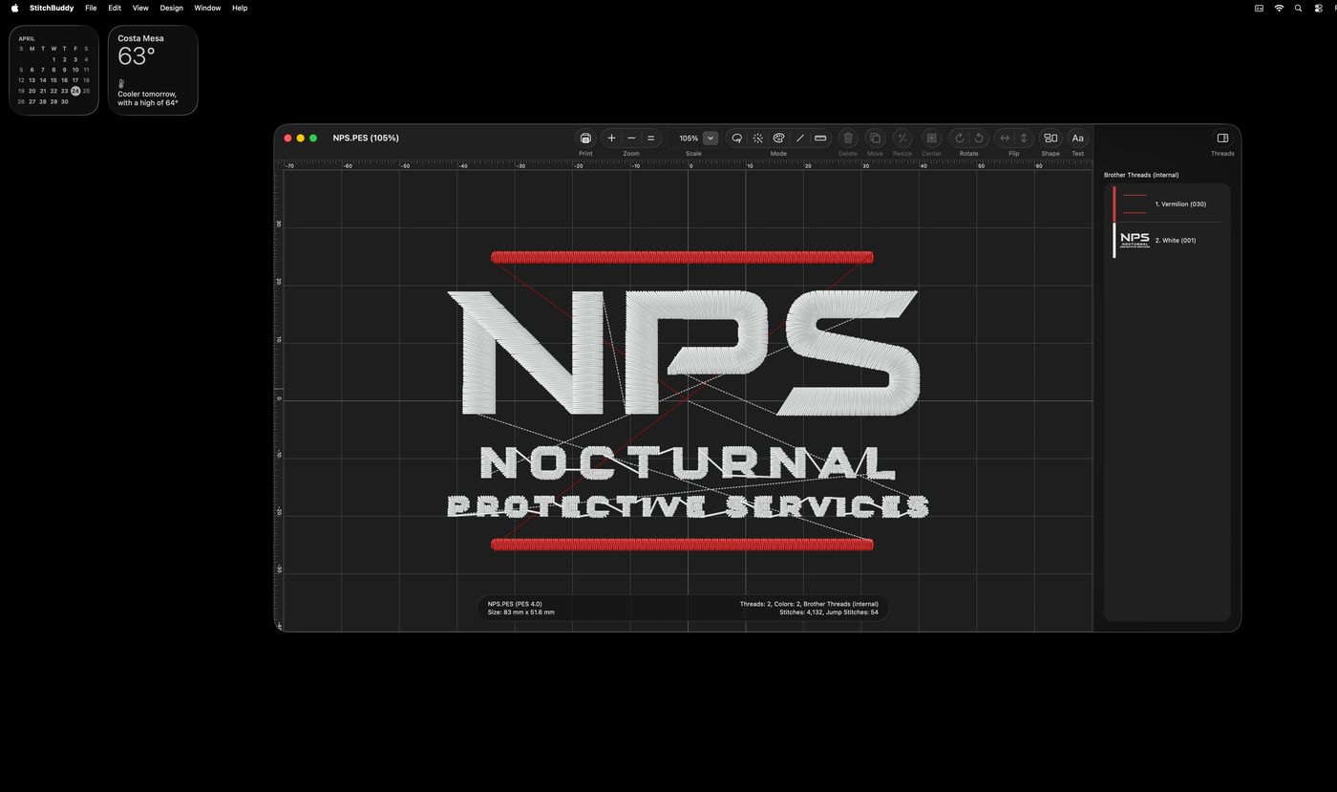
Task: Click the bottom red stitched bar
Action: pyautogui.click(x=682, y=545)
